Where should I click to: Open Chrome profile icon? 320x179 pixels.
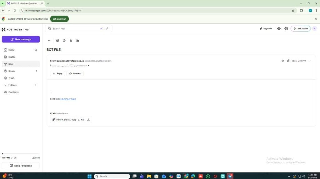point(310,10)
